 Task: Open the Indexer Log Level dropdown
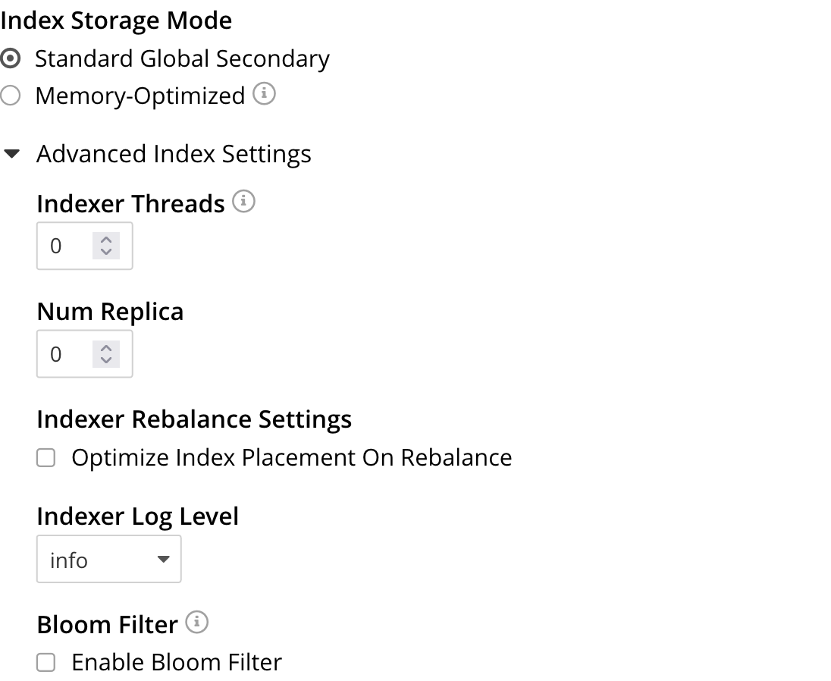click(108, 559)
